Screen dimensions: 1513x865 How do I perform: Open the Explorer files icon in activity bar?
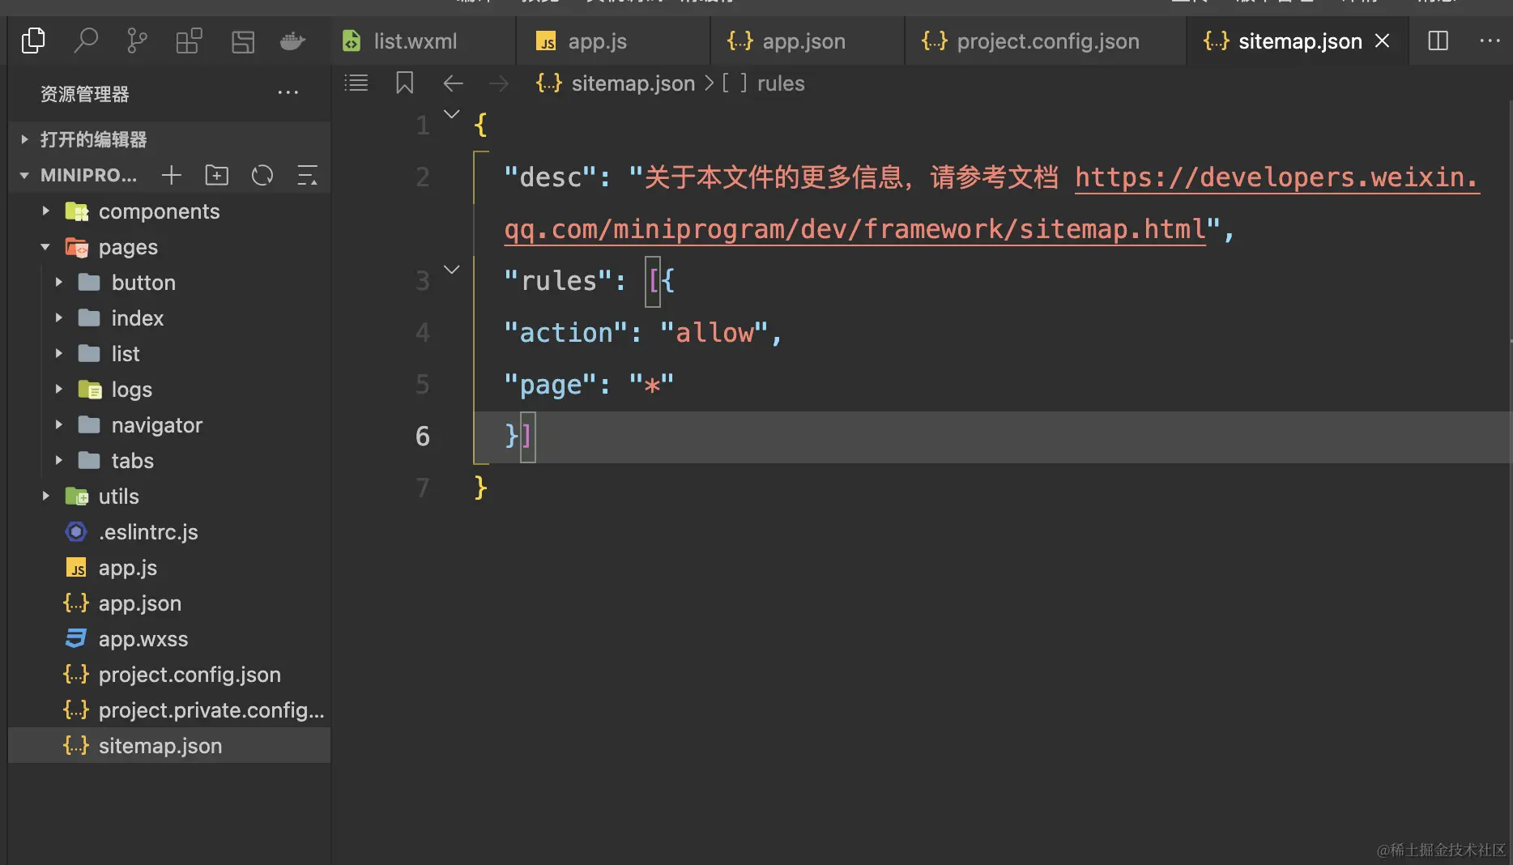coord(33,40)
